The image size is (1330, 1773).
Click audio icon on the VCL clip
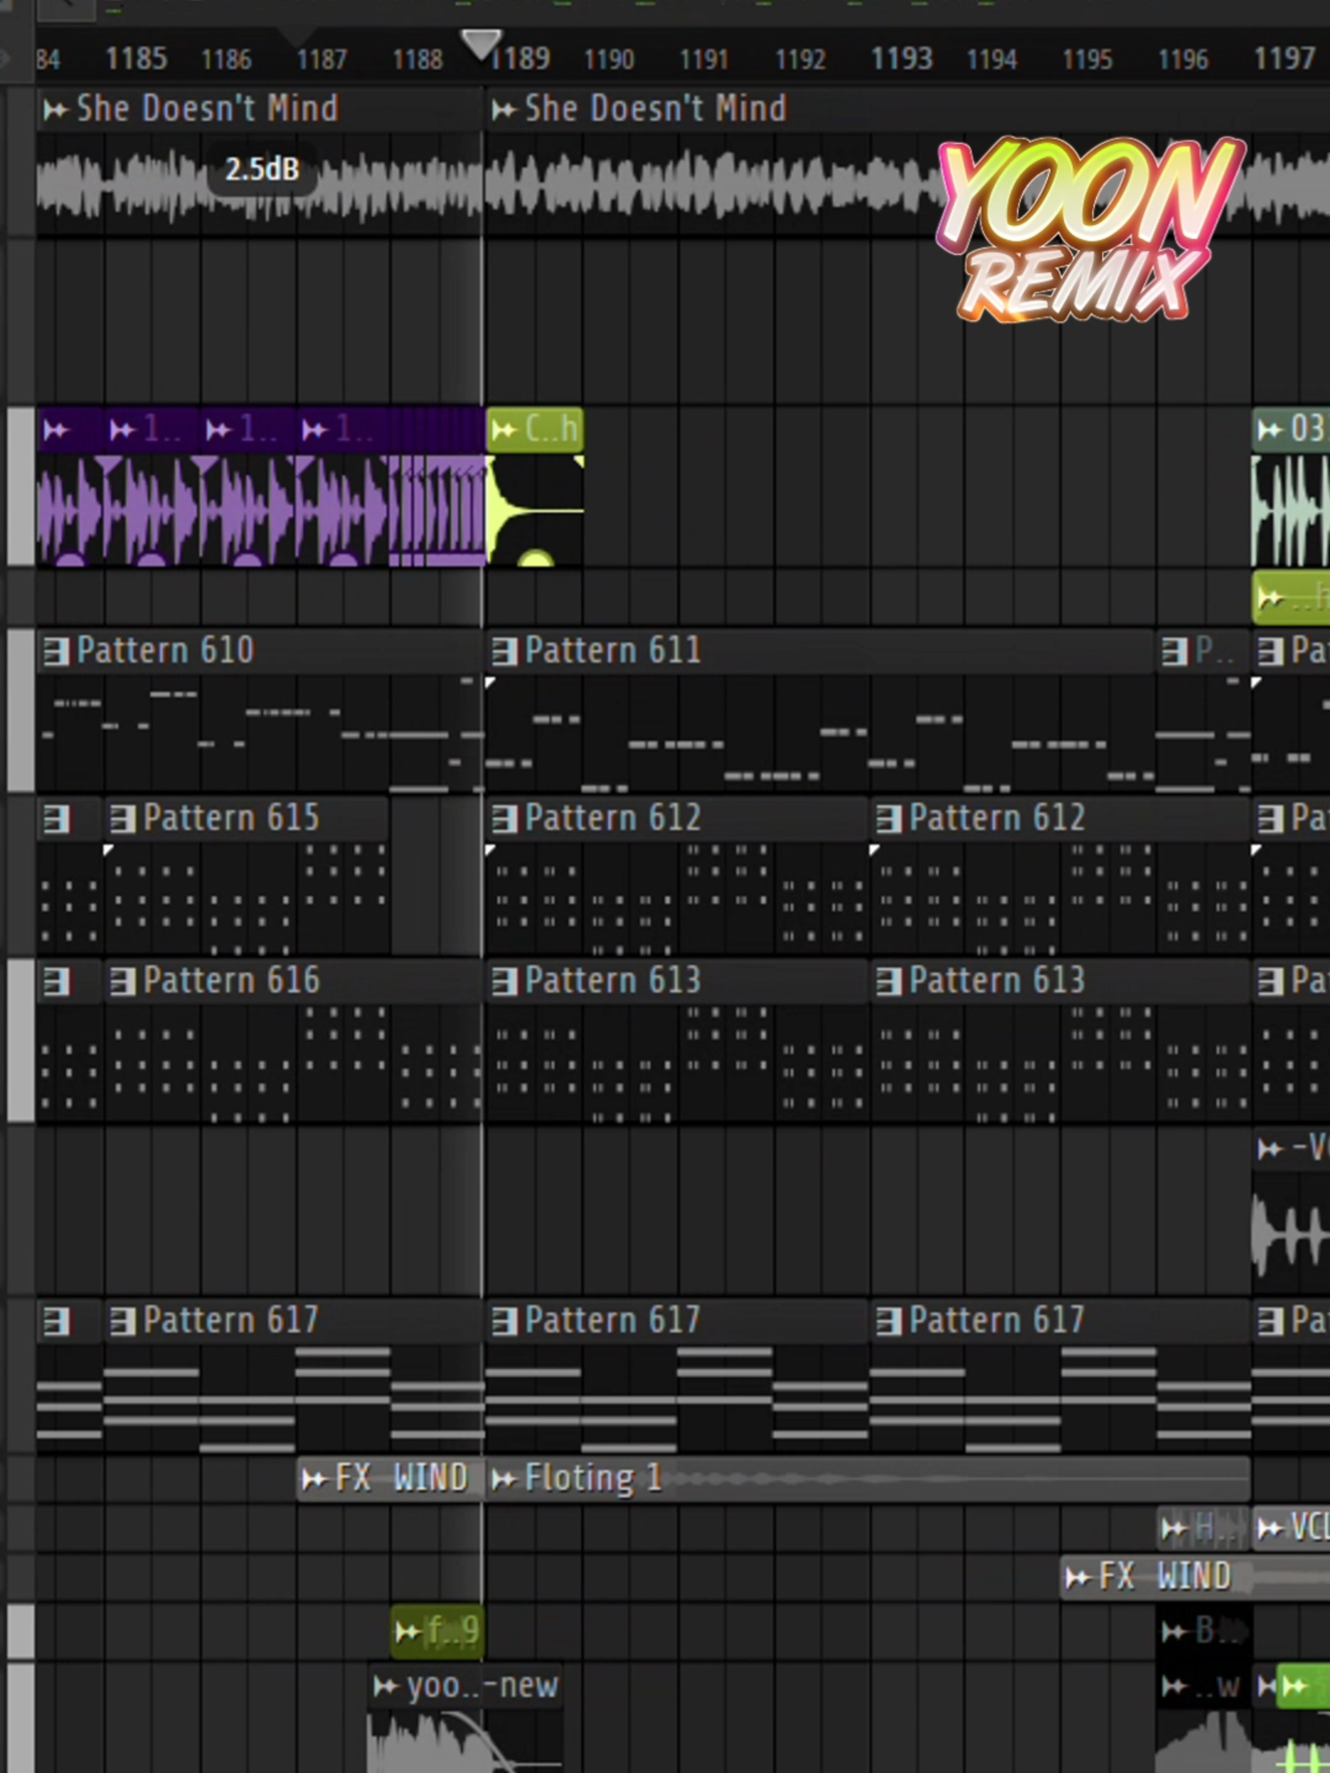(x=1271, y=1528)
